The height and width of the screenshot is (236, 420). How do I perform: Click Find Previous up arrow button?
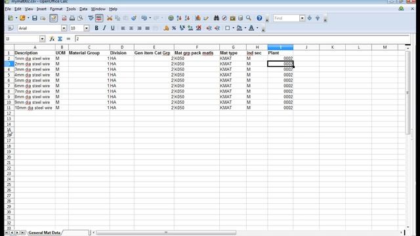pos(318,18)
